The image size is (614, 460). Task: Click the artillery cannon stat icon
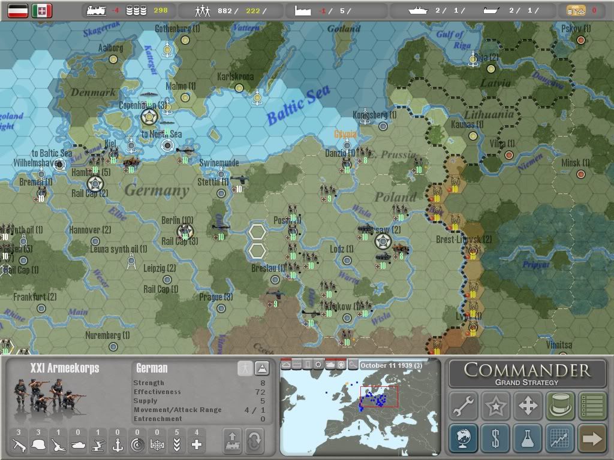(x=58, y=444)
